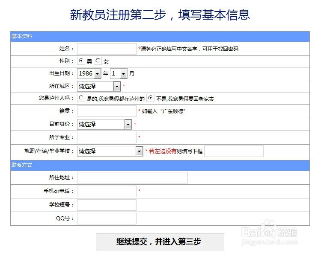The height and width of the screenshot is (253, 315).
Task: Expand the 所在城区 dropdown
Action: coord(99,86)
